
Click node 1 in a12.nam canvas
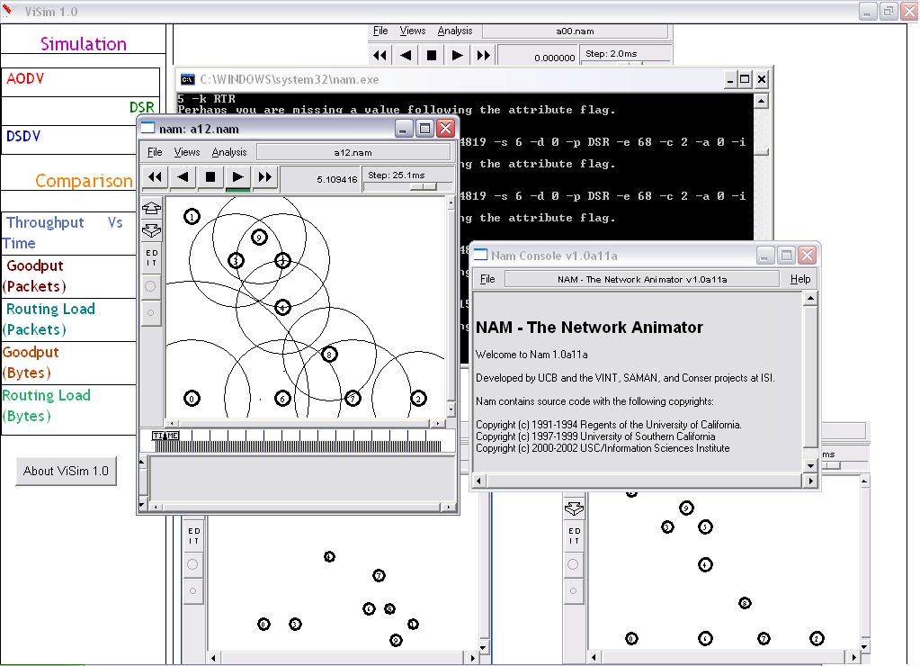192,217
